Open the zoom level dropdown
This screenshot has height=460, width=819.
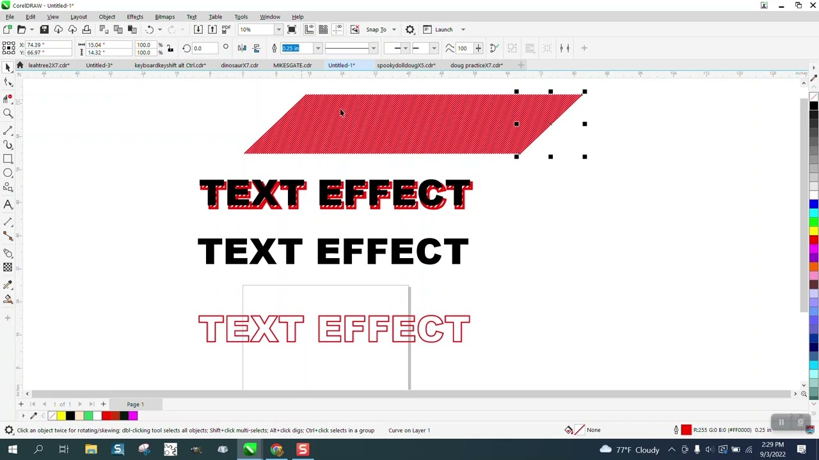(278, 29)
